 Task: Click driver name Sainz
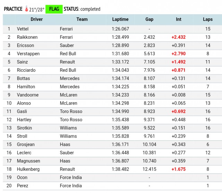pos(22,62)
